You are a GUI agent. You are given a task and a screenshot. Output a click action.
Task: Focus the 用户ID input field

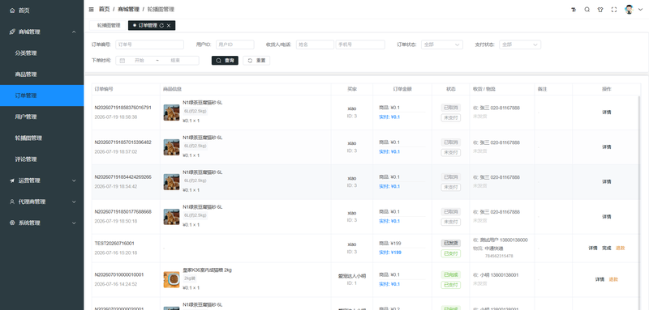click(x=234, y=45)
